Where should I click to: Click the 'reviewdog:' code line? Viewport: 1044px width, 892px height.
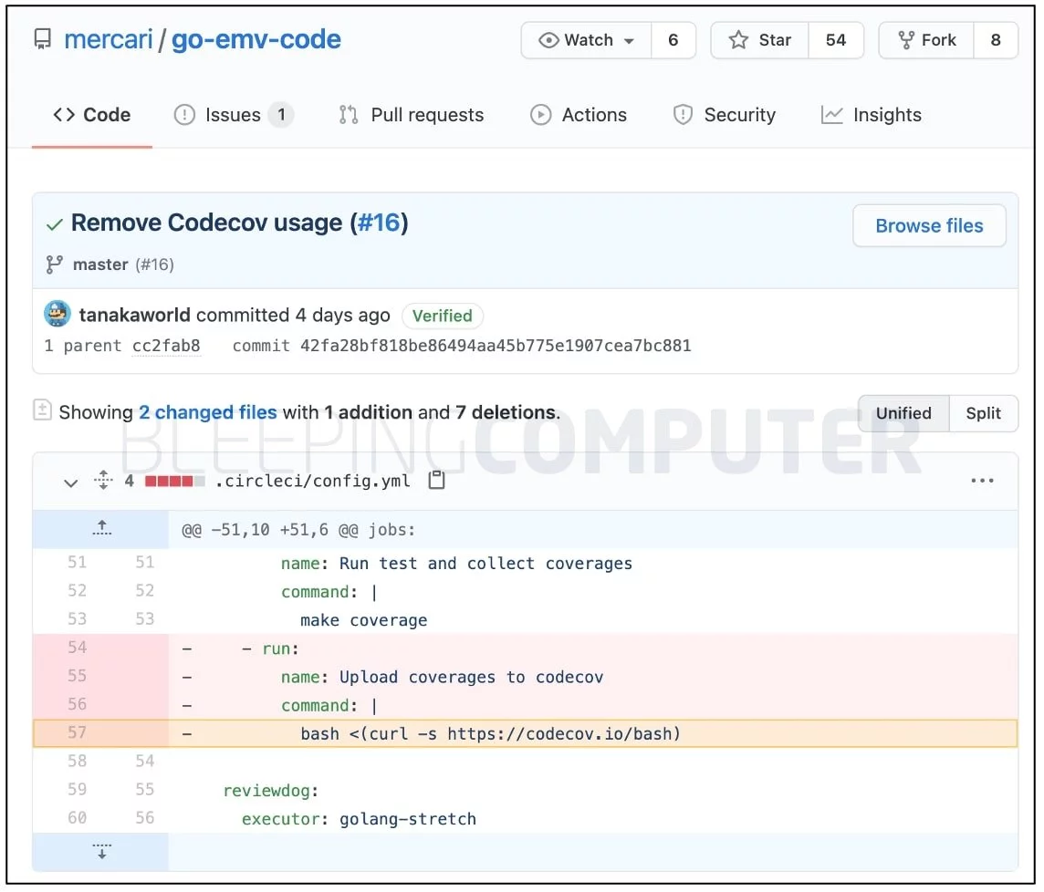tap(271, 791)
